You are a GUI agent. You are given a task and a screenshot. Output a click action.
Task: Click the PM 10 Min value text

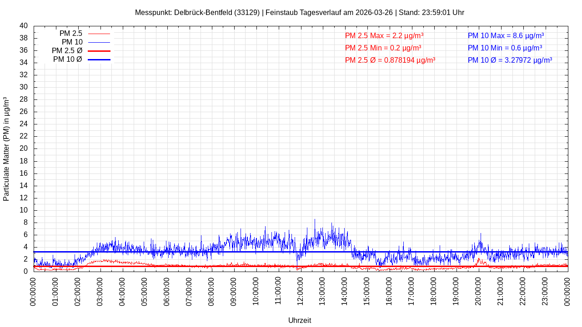click(505, 48)
